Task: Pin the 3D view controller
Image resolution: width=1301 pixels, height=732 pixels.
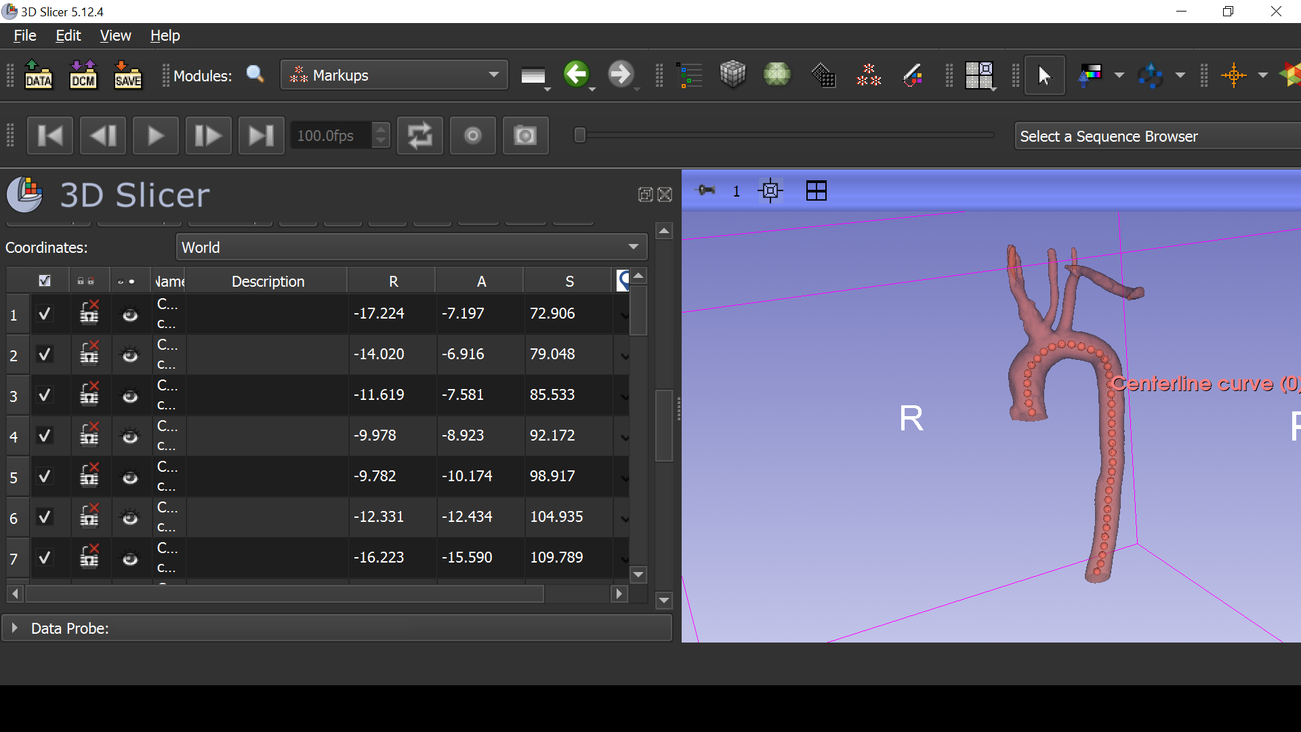Action: [x=706, y=190]
